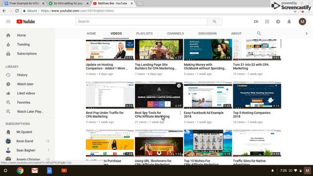Click Top 5 Hosting Companies thumbnail

point(257,95)
